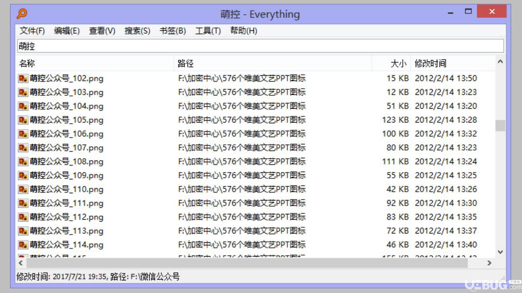Select file name 萌控公众号_110.png
Image resolution: width=522 pixels, height=293 pixels.
click(x=67, y=189)
